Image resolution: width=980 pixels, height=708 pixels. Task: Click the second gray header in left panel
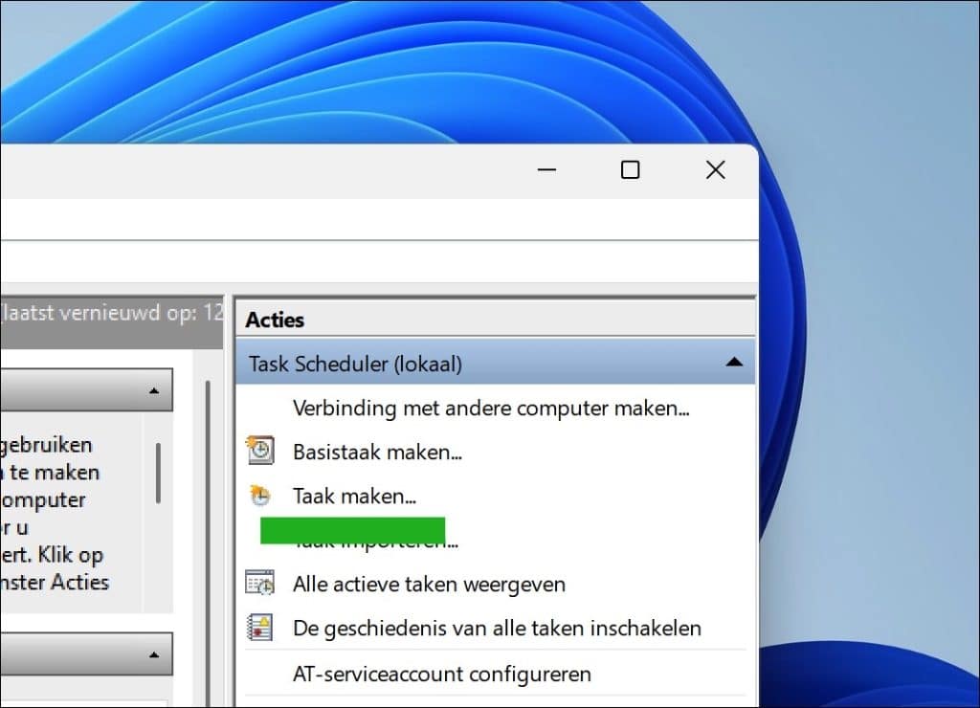[x=86, y=654]
